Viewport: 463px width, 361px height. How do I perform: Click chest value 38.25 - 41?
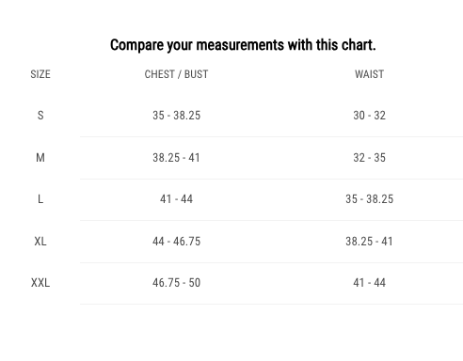pos(176,158)
